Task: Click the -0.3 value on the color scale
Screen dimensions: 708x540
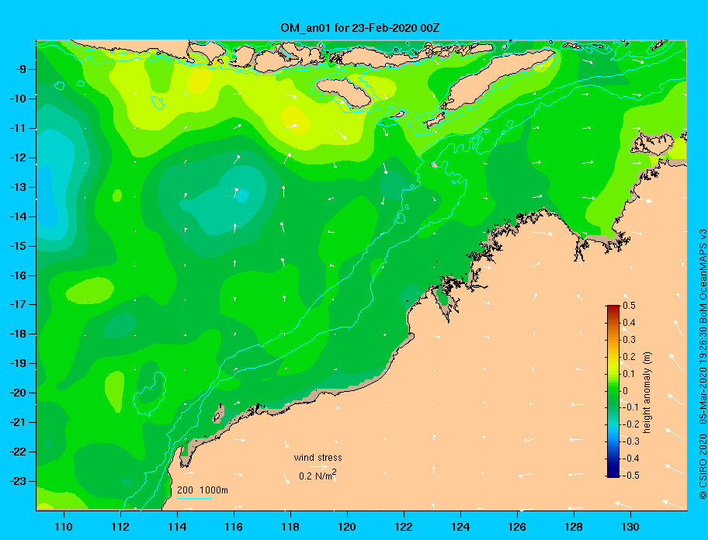Action: point(630,441)
